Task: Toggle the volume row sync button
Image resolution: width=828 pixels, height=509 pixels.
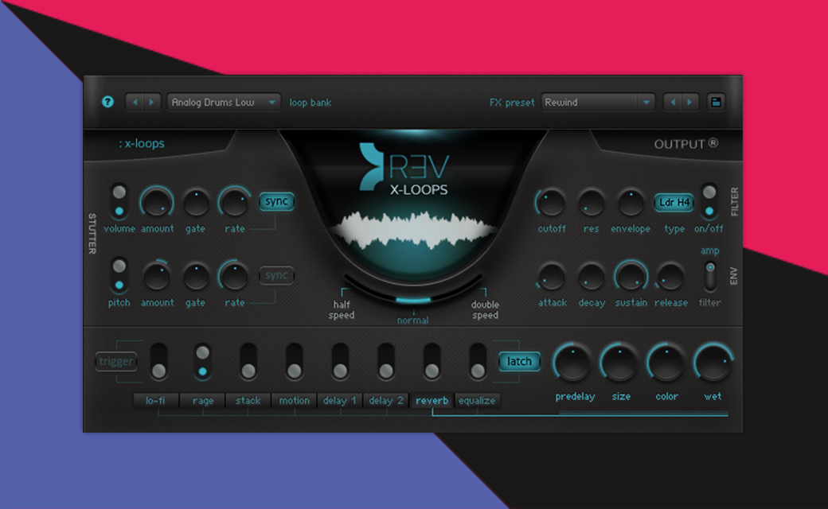Action: (x=276, y=201)
